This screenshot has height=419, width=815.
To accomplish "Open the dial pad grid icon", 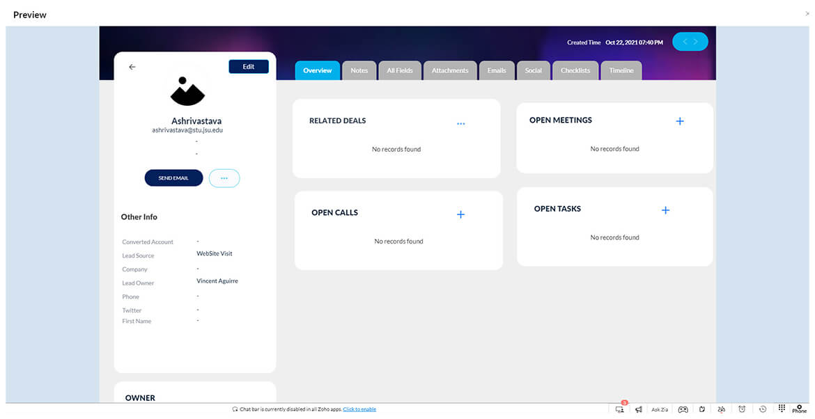I will pyautogui.click(x=782, y=409).
